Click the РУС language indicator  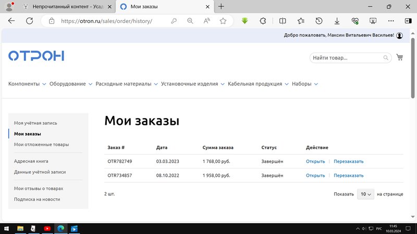(x=379, y=228)
